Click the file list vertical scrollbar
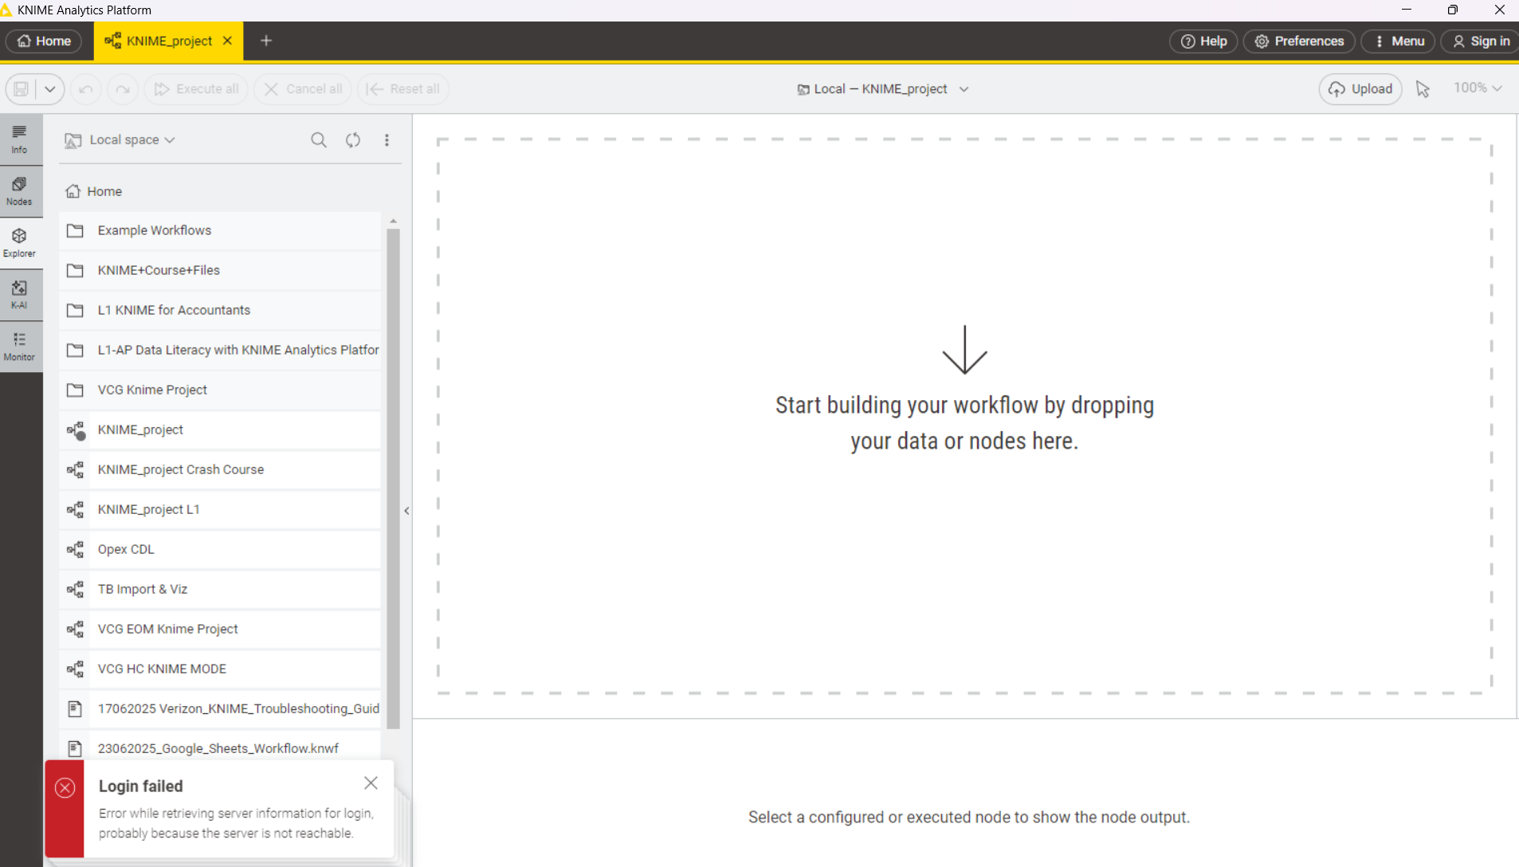Image resolution: width=1519 pixels, height=867 pixels. [393, 478]
